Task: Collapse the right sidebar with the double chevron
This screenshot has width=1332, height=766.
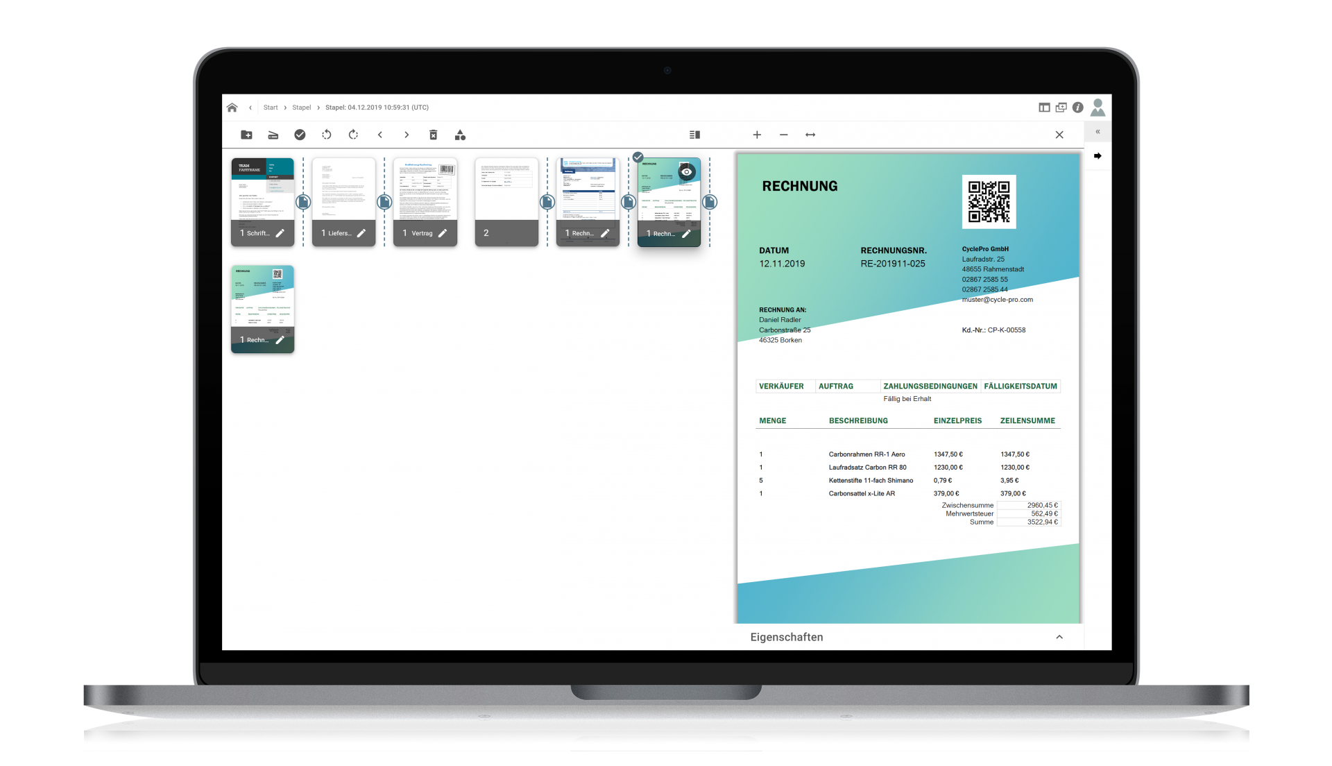Action: (x=1098, y=132)
